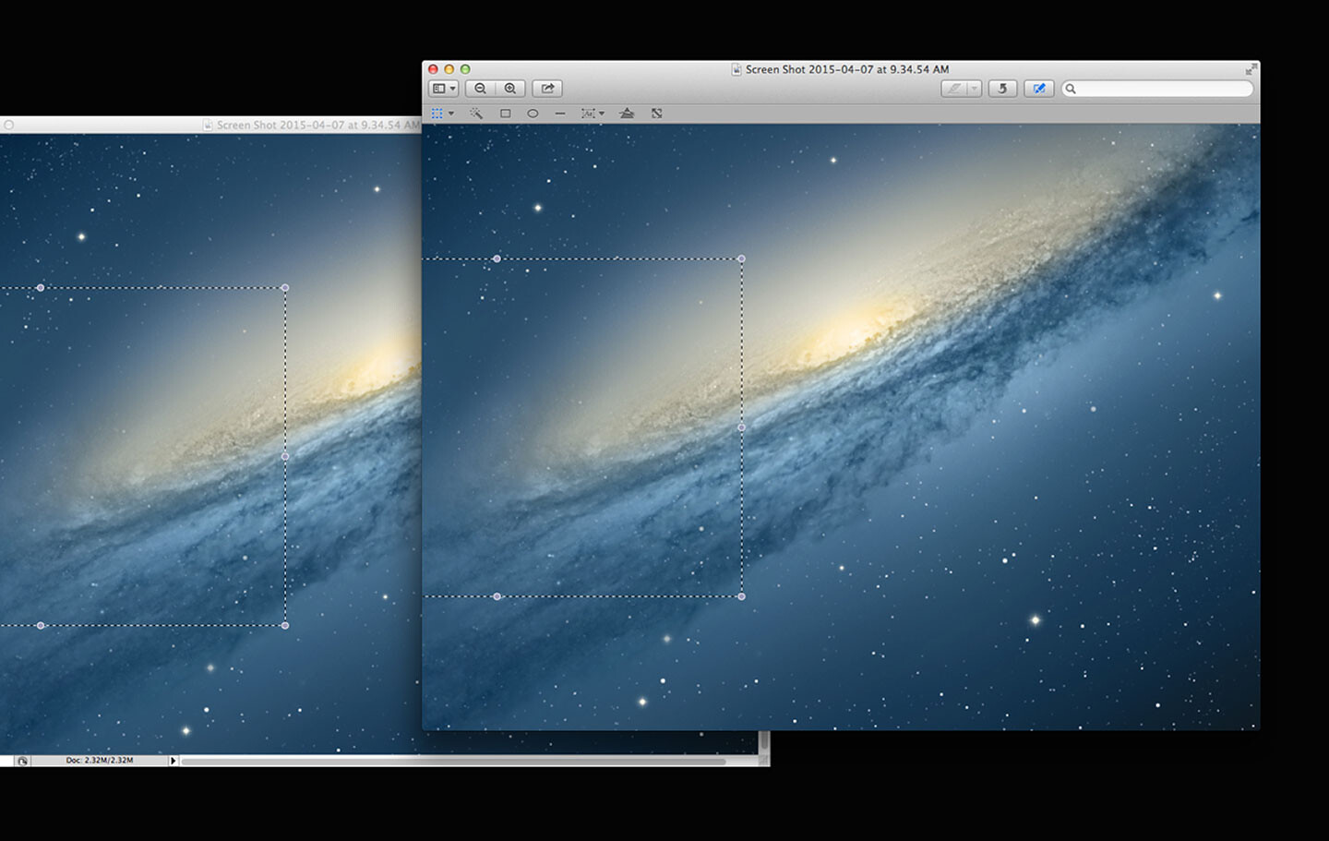This screenshot has width=1329, height=841.
Task: Zoom in with the plus magnifier button
Action: pos(510,89)
